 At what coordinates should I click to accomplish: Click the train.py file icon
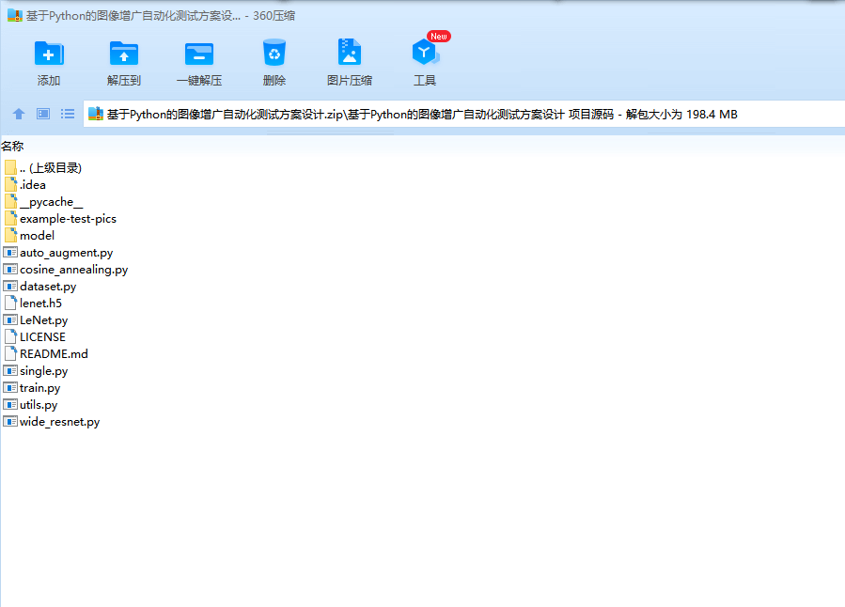[10, 387]
